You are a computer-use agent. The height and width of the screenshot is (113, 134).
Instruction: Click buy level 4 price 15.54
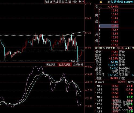coord(115,41)
